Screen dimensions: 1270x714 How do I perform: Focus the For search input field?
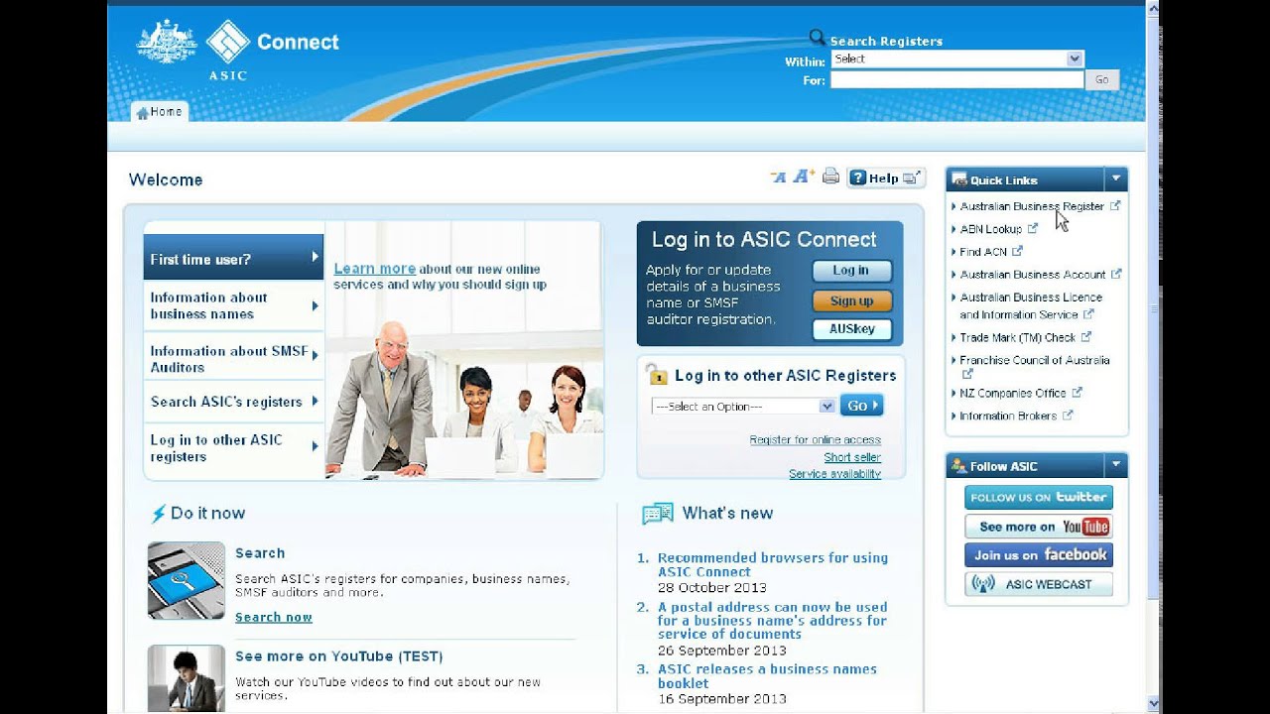956,80
